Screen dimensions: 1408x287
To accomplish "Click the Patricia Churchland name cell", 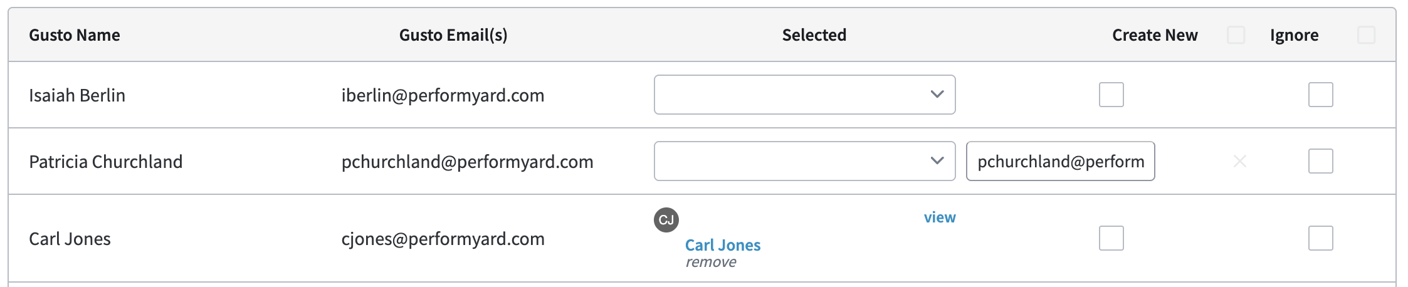I will 106,162.
